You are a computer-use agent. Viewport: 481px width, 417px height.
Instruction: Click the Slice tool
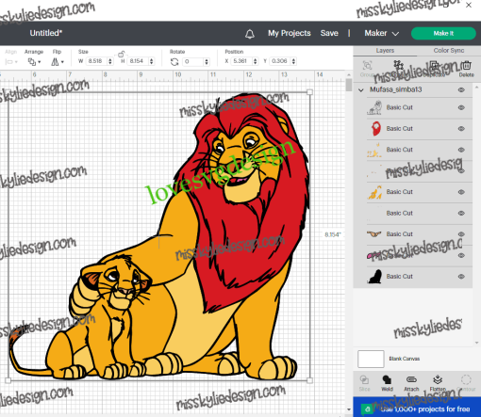tap(364, 383)
